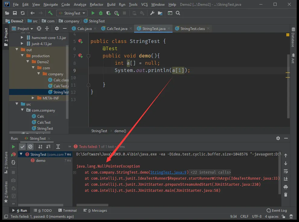Viewport: 299px width, 222px height.
Task: Open Search Everywhere magnifier icon
Action: coord(178,13)
